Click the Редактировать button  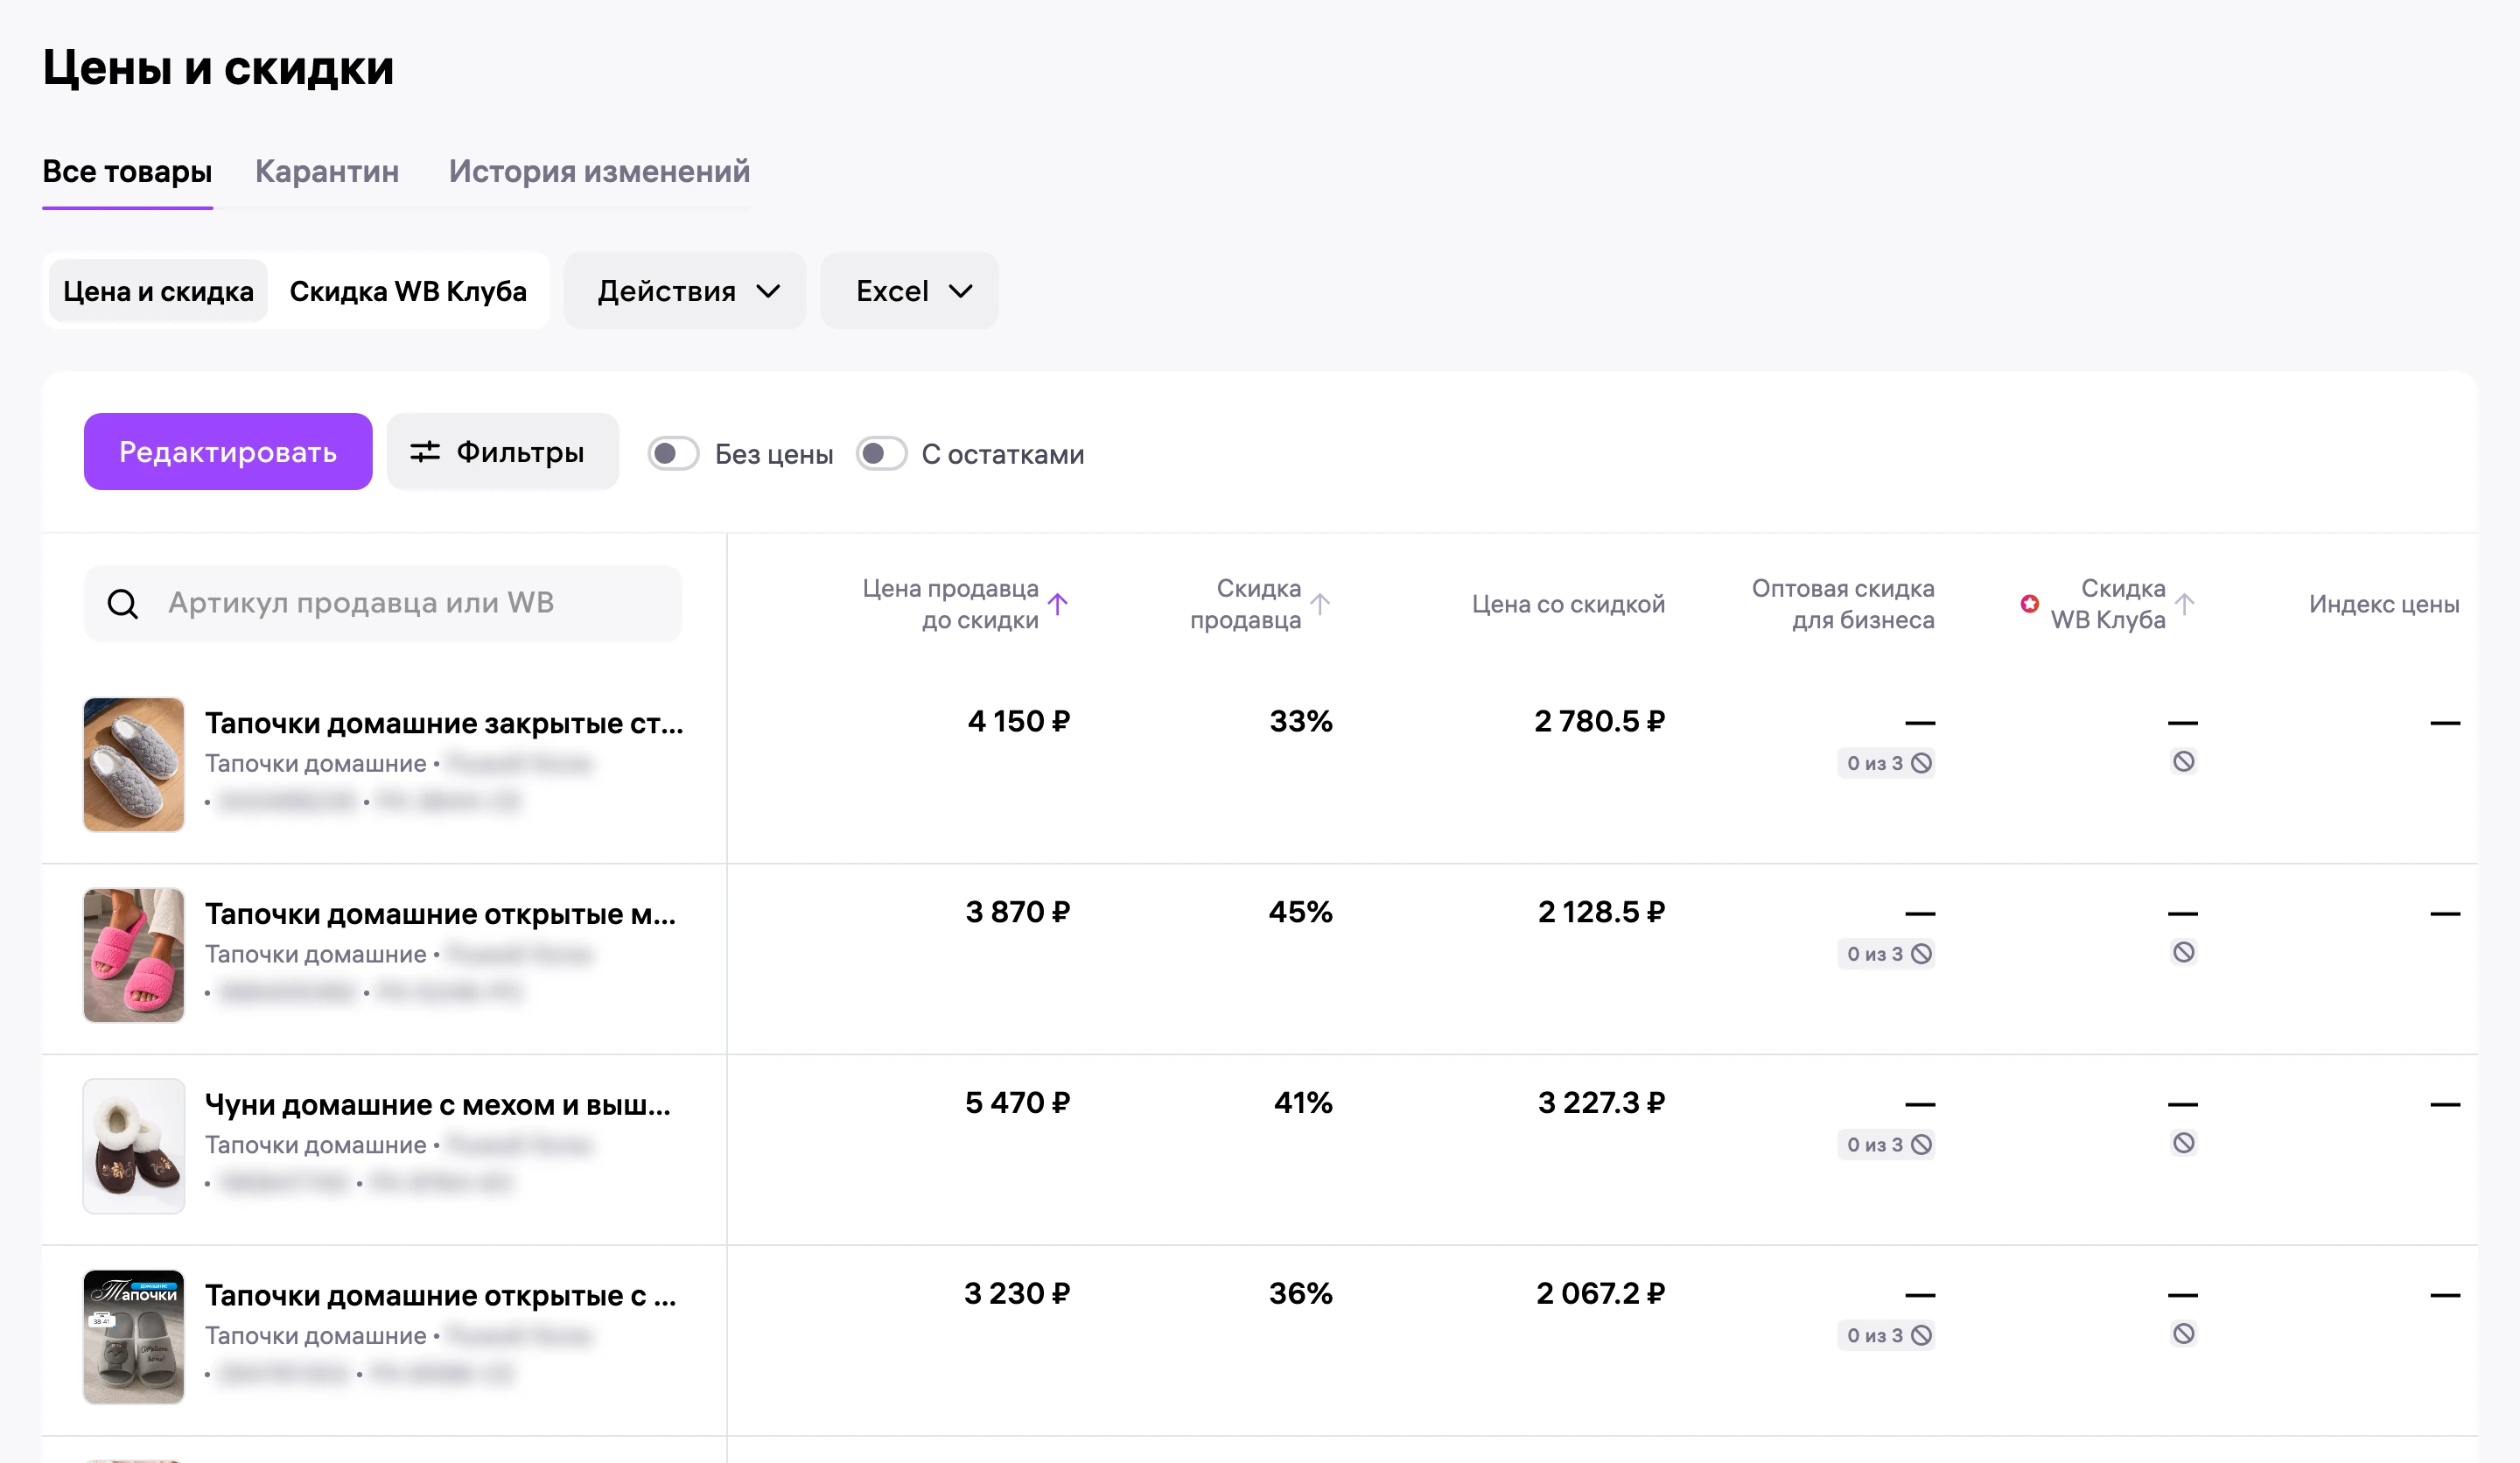(228, 452)
